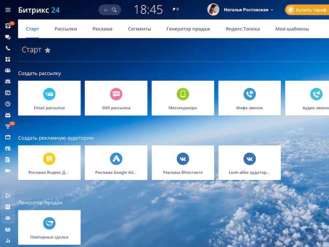Open the calendar sidebar icon
Image resolution: width=329 pixels, height=247 pixels.
(8, 93)
